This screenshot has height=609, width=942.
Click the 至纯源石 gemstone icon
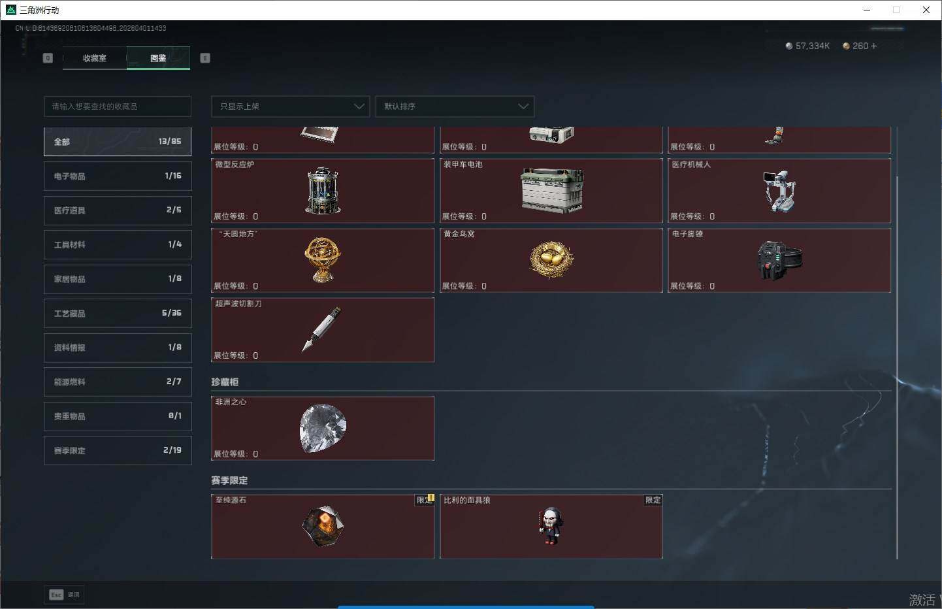click(323, 526)
